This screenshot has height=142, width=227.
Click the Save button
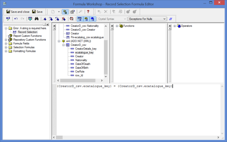[x=37, y=12]
